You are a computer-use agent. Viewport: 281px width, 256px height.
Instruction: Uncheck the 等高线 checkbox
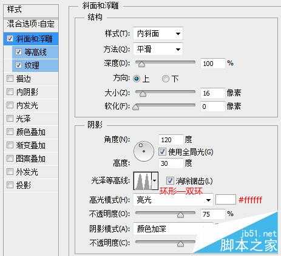point(18,52)
